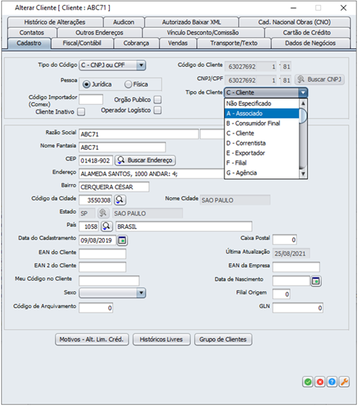Switch to the Cobrança tab

pyautogui.click(x=136, y=43)
